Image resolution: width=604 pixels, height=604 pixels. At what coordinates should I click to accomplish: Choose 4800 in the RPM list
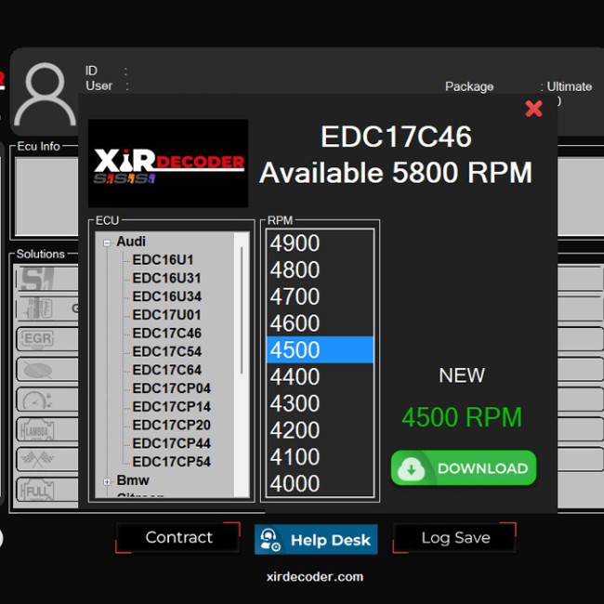tap(320, 269)
